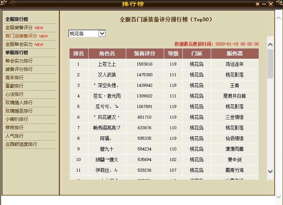Click the inner scrollbar up arrow
Viewport: 283px width, 205px height.
[x=270, y=44]
